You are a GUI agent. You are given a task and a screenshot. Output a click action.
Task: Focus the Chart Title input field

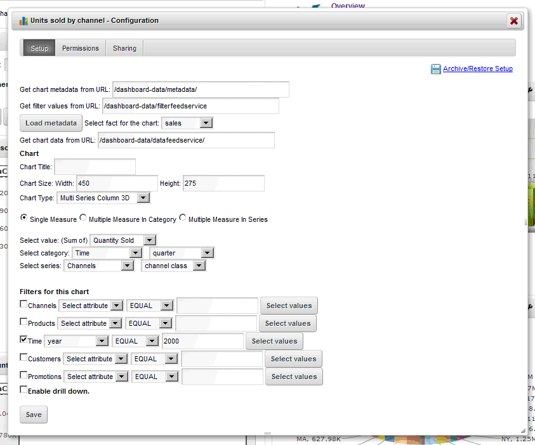point(95,167)
